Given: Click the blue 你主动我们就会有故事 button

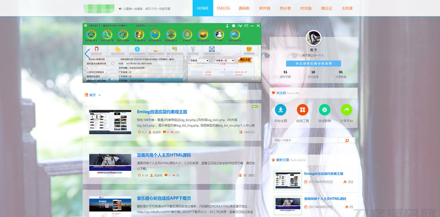Looking at the screenshot, I should [x=313, y=63].
